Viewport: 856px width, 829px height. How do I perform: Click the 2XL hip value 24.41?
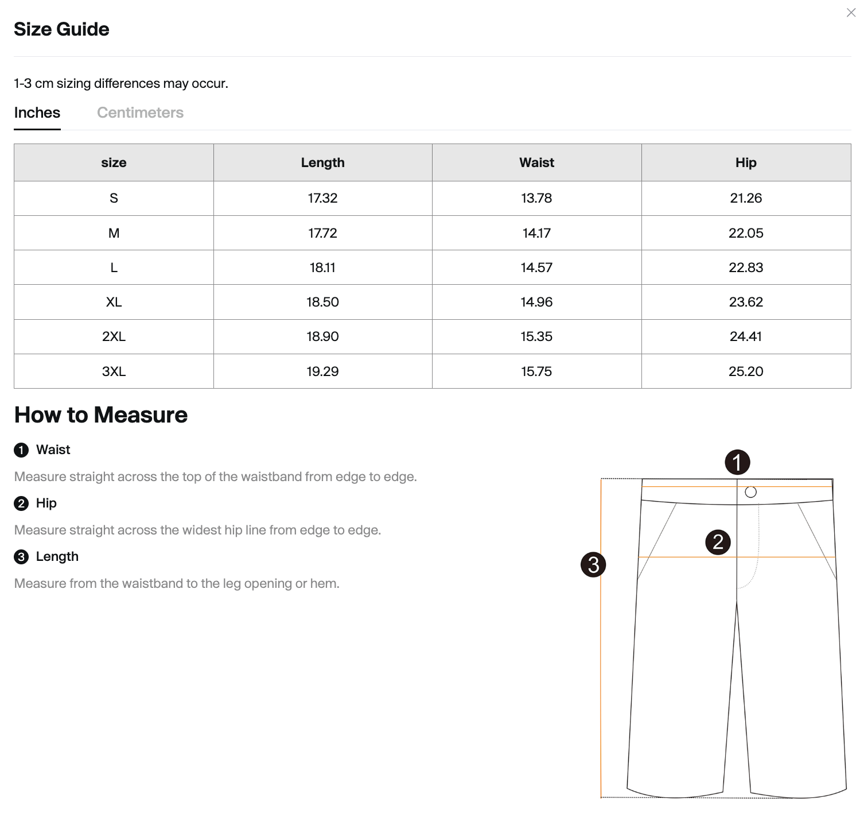click(746, 336)
